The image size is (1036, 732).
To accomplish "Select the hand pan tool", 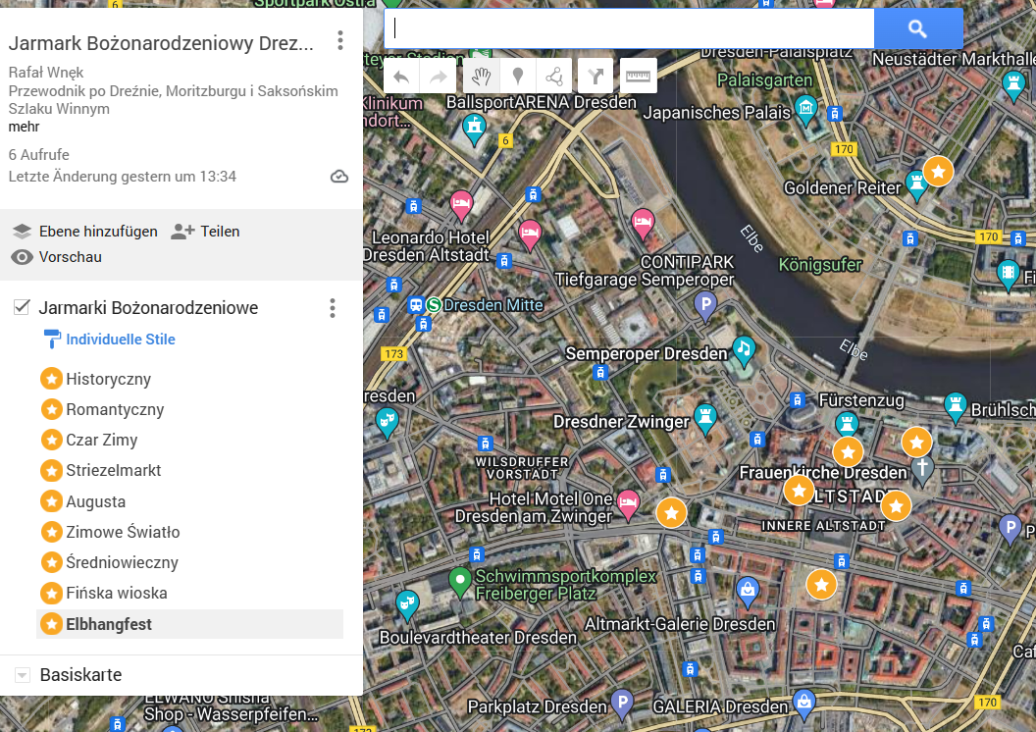I will pyautogui.click(x=482, y=78).
